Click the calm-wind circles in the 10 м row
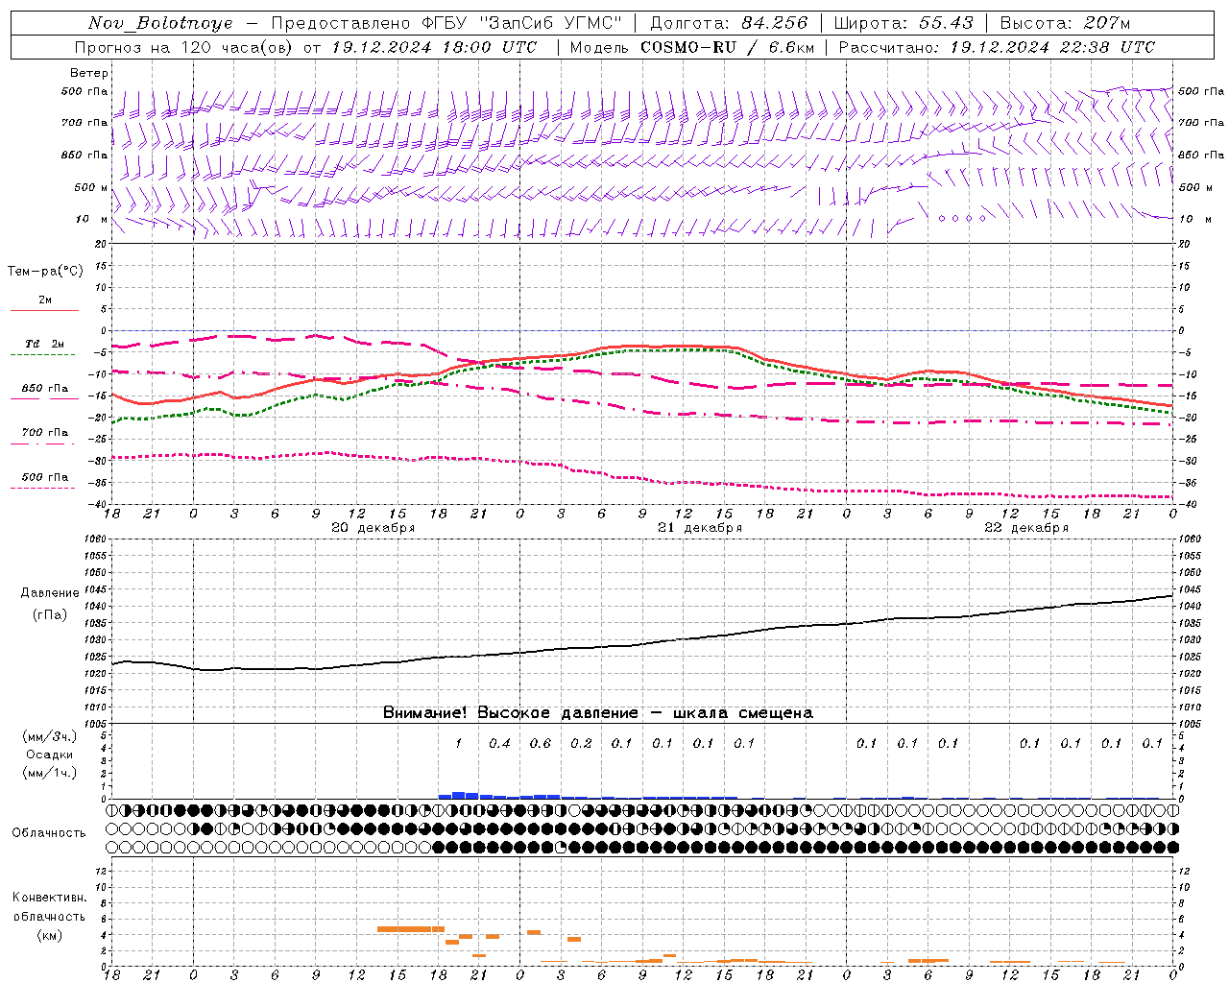 [962, 218]
